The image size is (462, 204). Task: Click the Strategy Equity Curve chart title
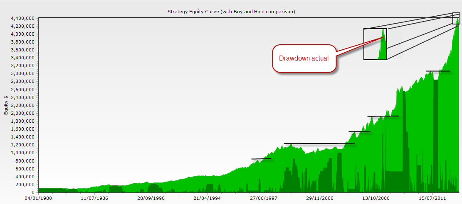tap(231, 12)
